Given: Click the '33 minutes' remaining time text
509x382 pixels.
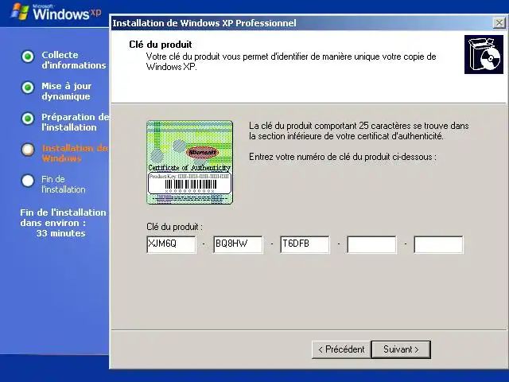Looking at the screenshot, I should coord(60,233).
